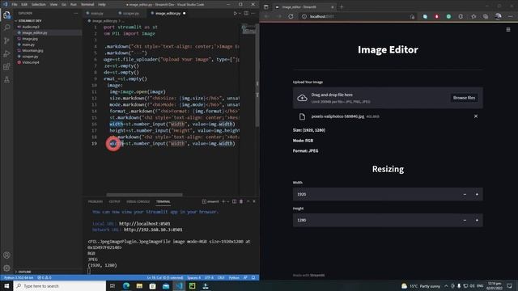The width and height of the screenshot is (518, 291).
Task: Click the Spaces: 4 indentation status item
Action: coord(194,278)
